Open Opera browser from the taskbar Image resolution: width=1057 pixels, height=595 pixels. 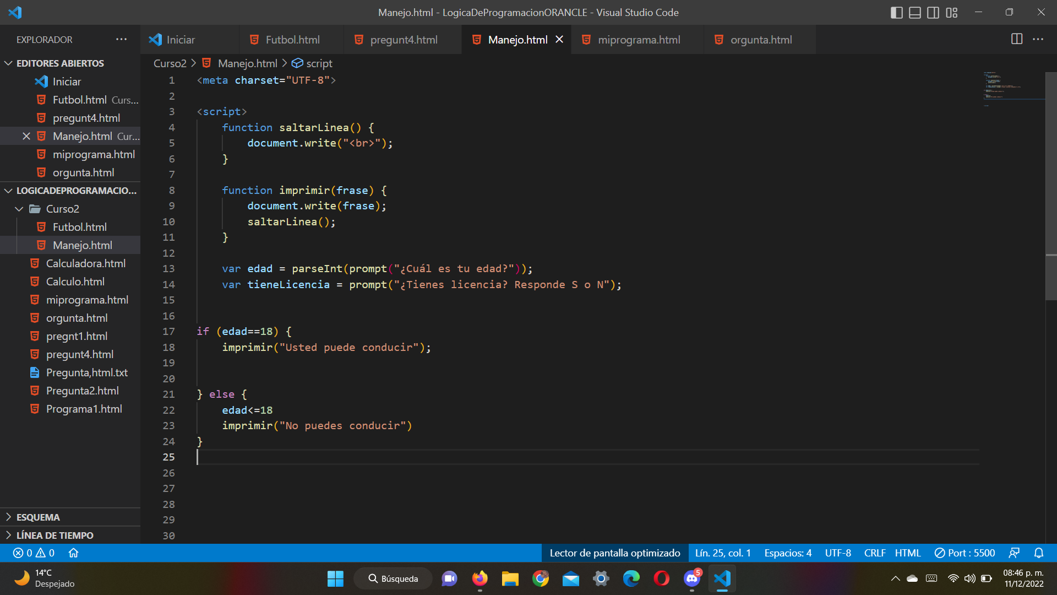pyautogui.click(x=661, y=578)
